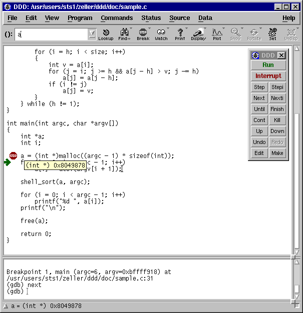Open the Display options dropdown arrow
The height and width of the screenshot is (313, 303).
click(205, 28)
